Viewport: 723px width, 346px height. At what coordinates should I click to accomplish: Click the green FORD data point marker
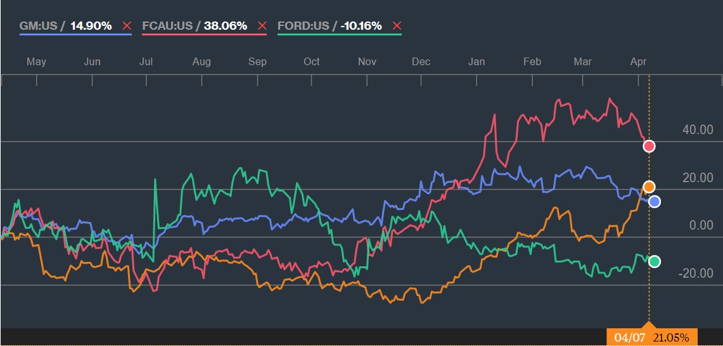(655, 261)
